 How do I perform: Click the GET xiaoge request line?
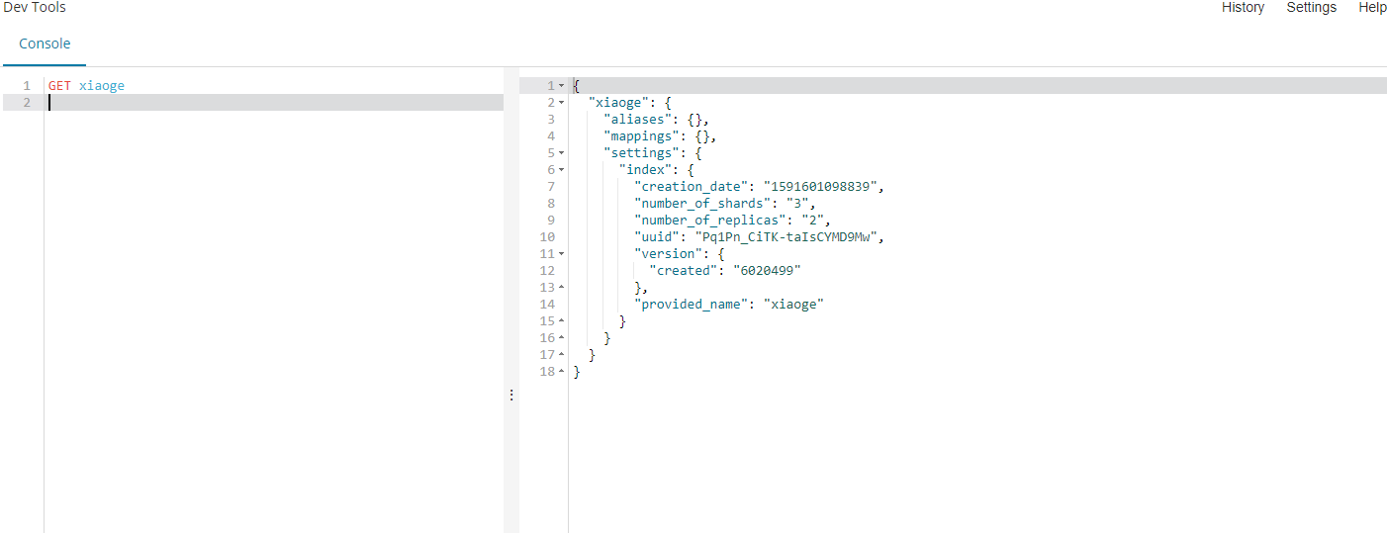[86, 86]
